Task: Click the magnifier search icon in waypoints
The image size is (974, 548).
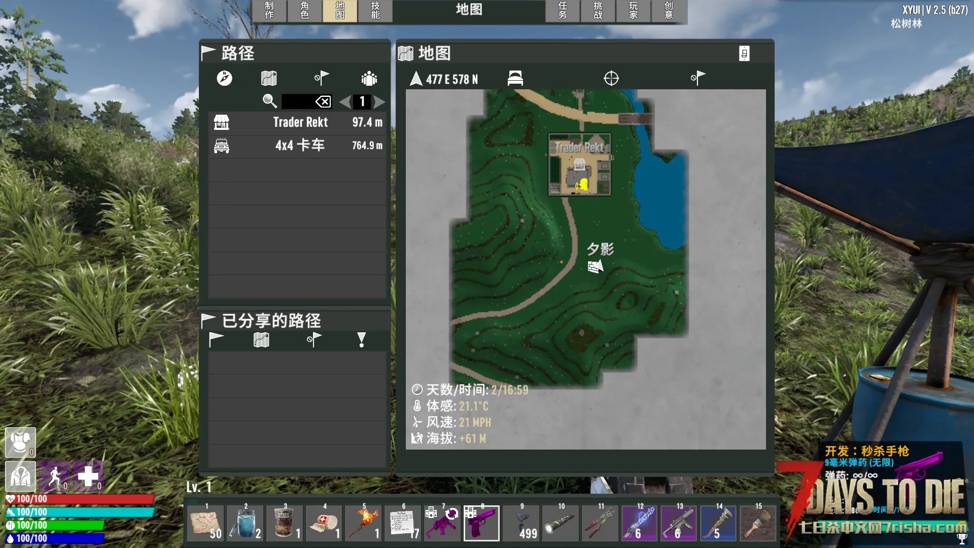Action: point(269,101)
